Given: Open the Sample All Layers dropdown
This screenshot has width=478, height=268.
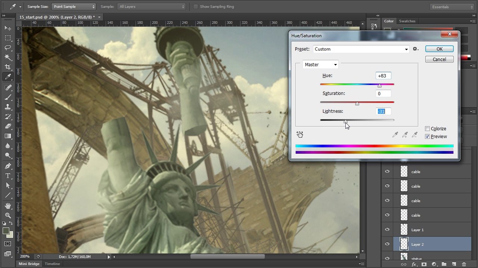Looking at the screenshot, I should (x=151, y=7).
